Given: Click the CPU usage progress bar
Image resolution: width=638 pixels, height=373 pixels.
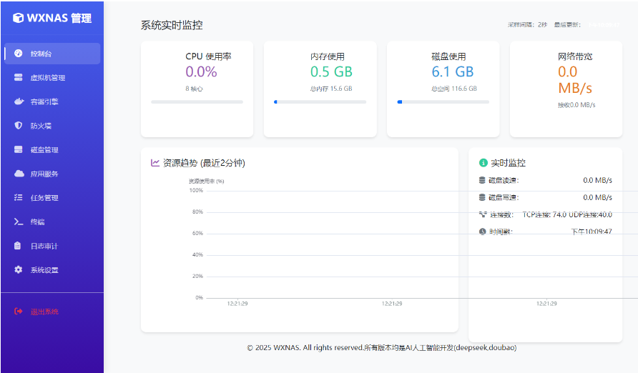Looking at the screenshot, I should 197,102.
